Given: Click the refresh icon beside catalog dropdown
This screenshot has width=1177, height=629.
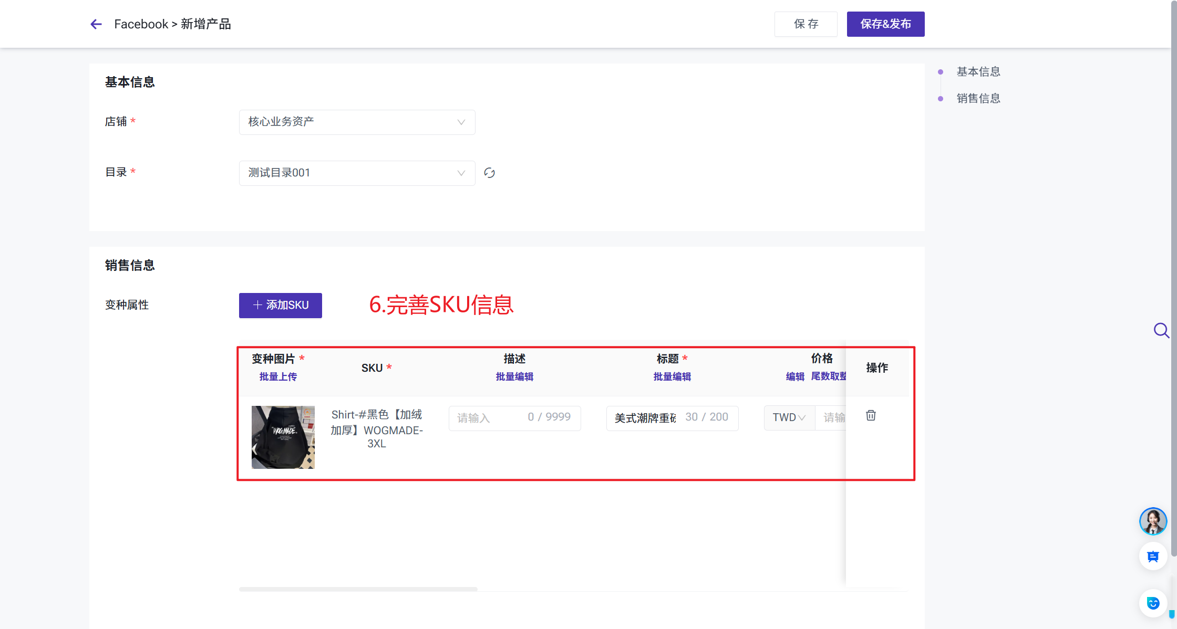Looking at the screenshot, I should [x=489, y=173].
